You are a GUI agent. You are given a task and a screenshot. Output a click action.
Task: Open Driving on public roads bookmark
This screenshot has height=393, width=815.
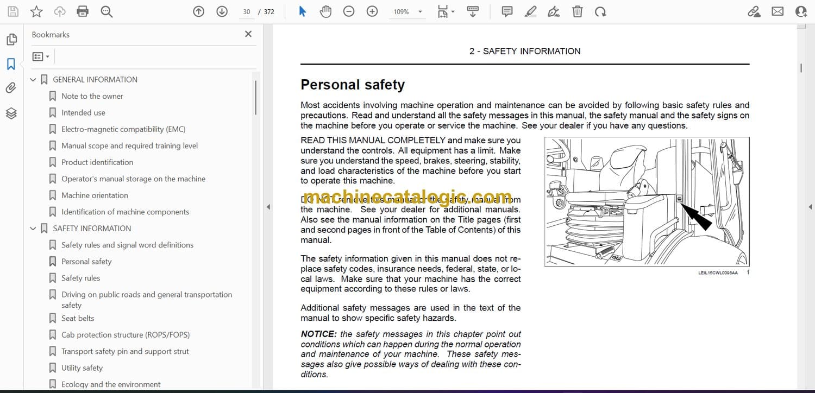pyautogui.click(x=147, y=300)
